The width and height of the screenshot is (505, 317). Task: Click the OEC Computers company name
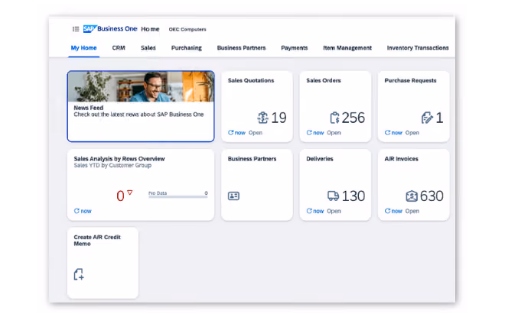(187, 29)
